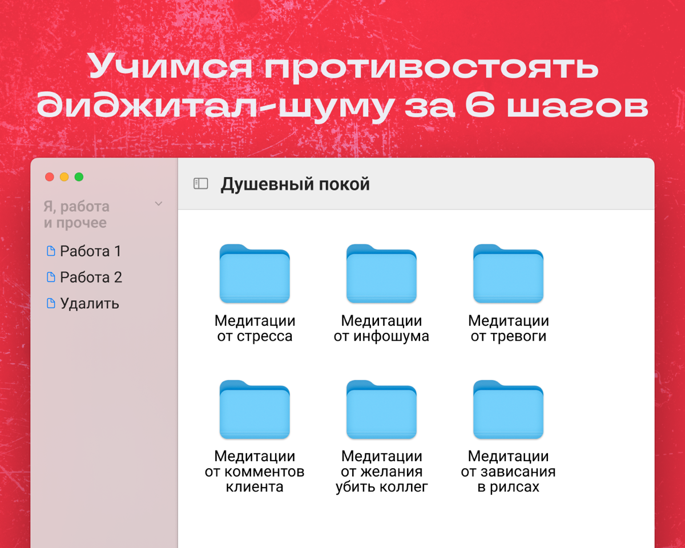Click the «Душевный покой» window title
685x548 pixels.
pyautogui.click(x=295, y=184)
